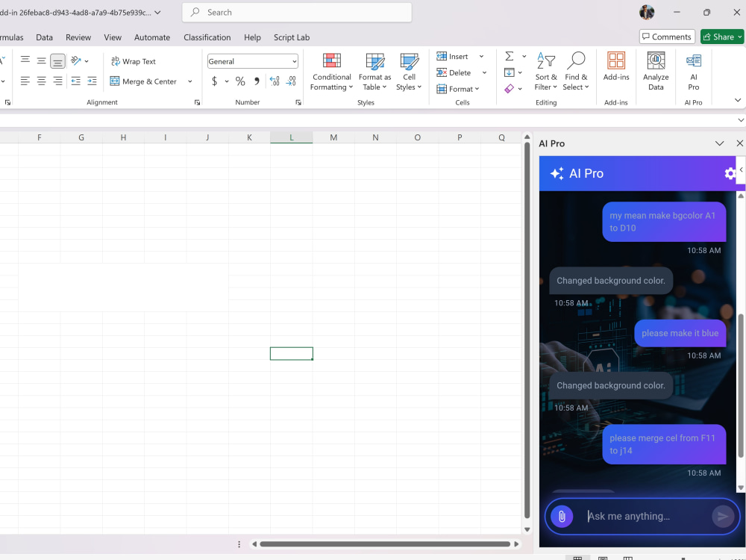Click the Fill down icon
The image size is (746, 560).
point(509,72)
